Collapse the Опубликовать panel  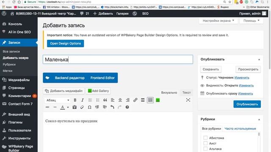259,60
